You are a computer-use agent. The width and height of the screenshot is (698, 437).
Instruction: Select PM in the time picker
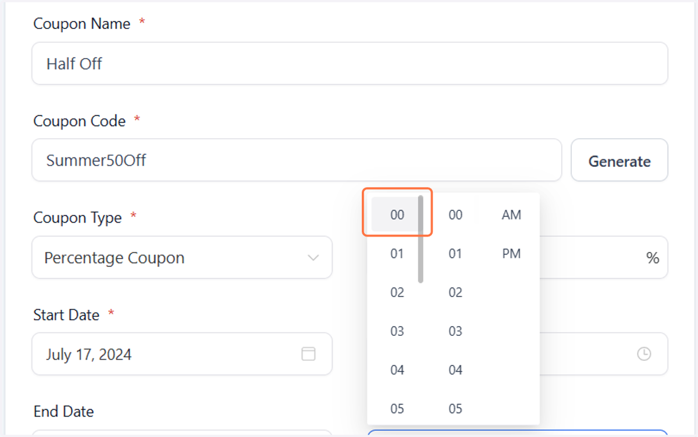(x=511, y=254)
